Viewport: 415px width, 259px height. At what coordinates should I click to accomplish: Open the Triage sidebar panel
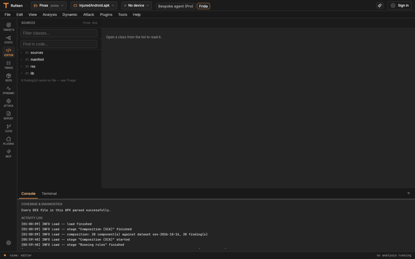coord(9,65)
